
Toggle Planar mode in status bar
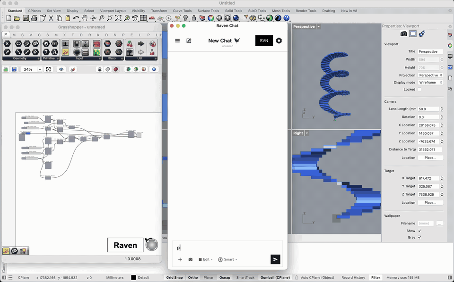click(209, 278)
